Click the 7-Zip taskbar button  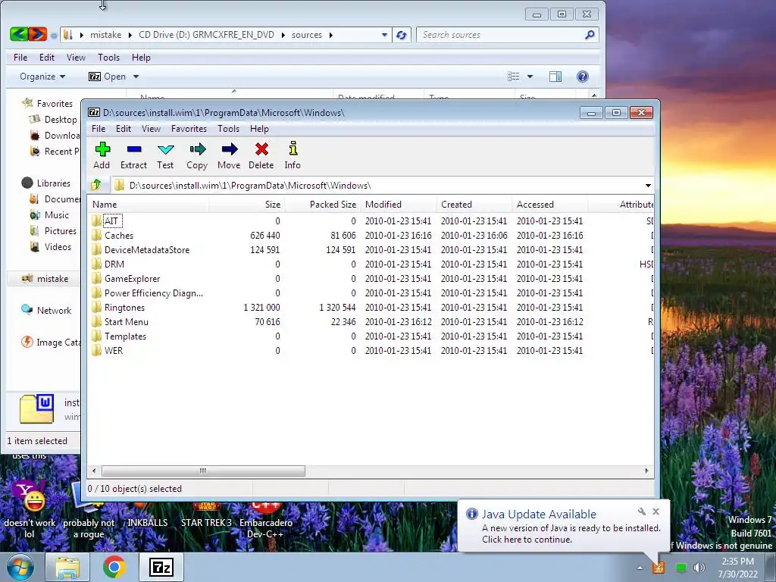click(161, 567)
